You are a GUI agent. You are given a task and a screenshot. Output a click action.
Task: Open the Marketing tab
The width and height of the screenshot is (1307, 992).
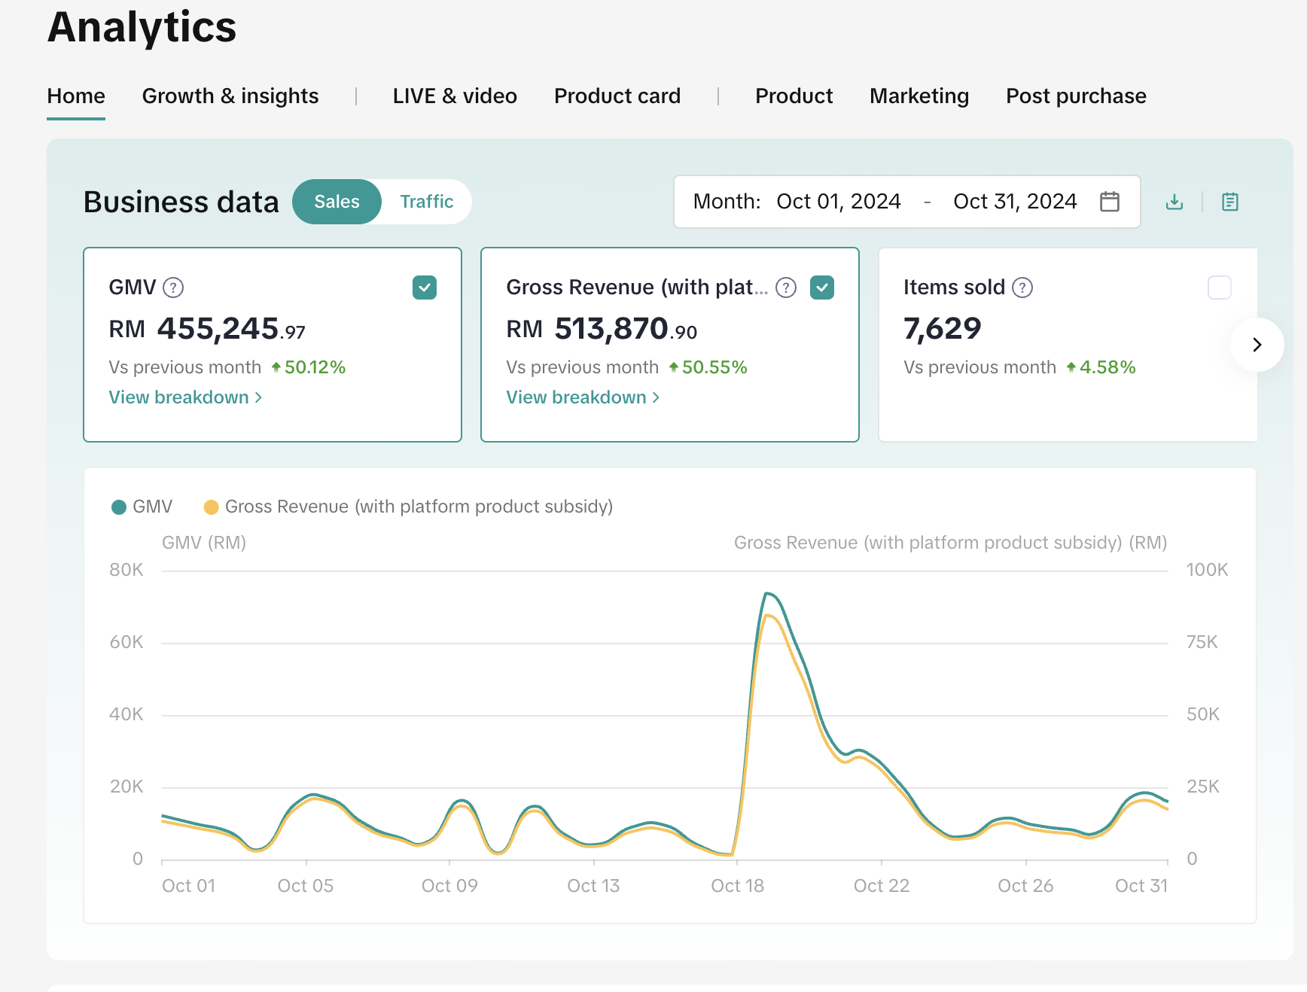click(919, 96)
